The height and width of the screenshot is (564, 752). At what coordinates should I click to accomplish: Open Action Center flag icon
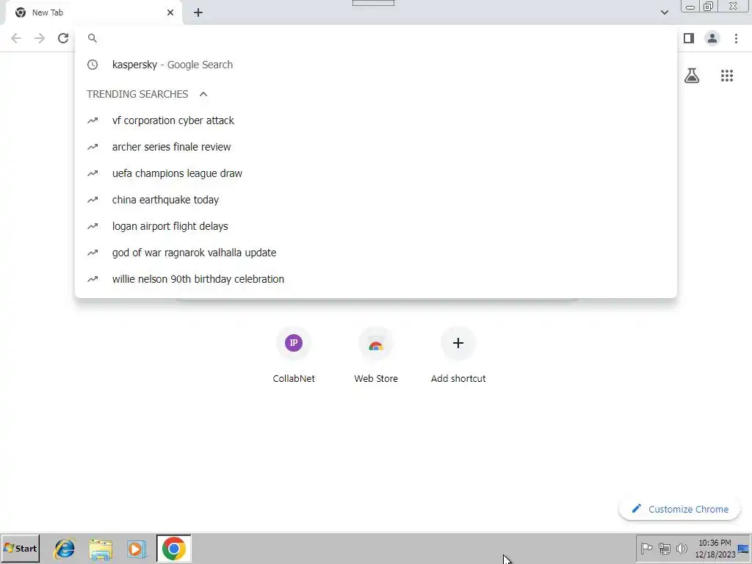tap(646, 548)
